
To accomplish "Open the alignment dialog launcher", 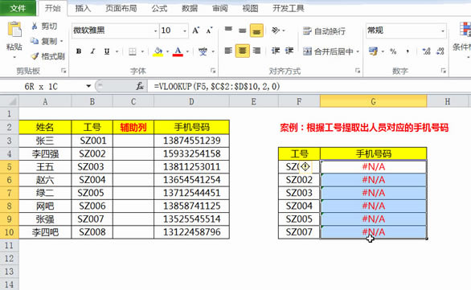I will [x=358, y=71].
